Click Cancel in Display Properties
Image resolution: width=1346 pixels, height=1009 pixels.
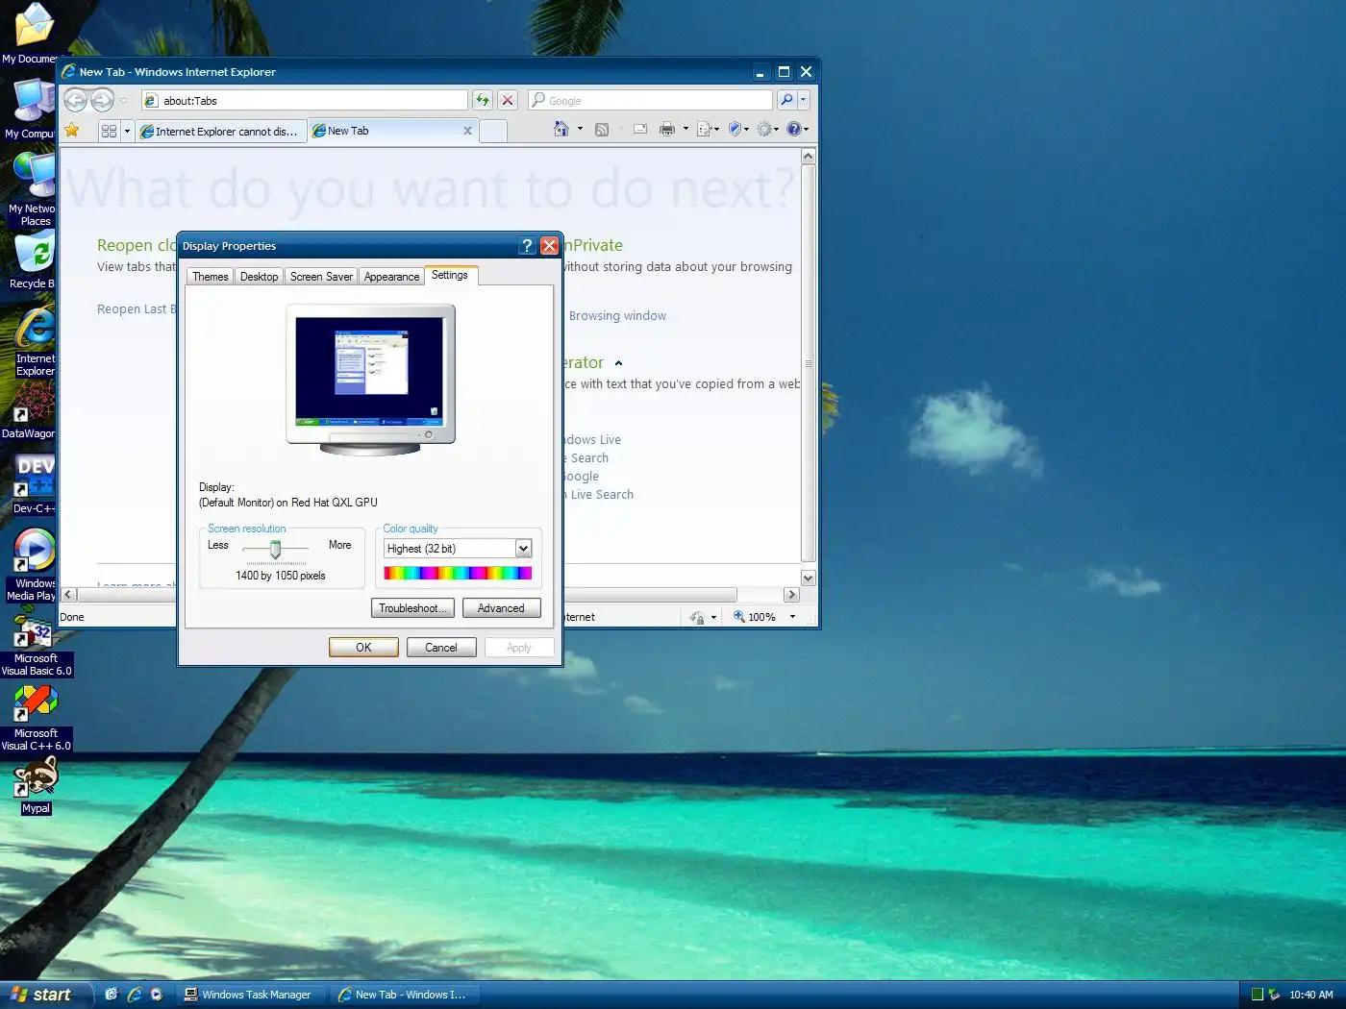(441, 648)
